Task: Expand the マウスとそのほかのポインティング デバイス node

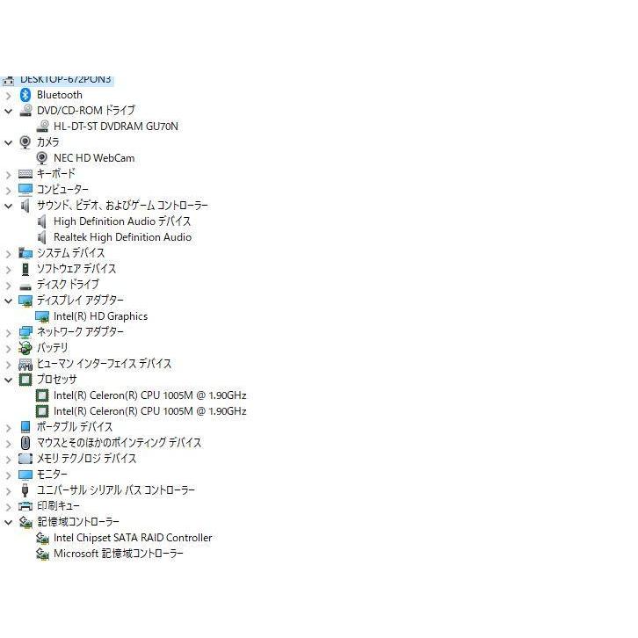Action: point(8,445)
